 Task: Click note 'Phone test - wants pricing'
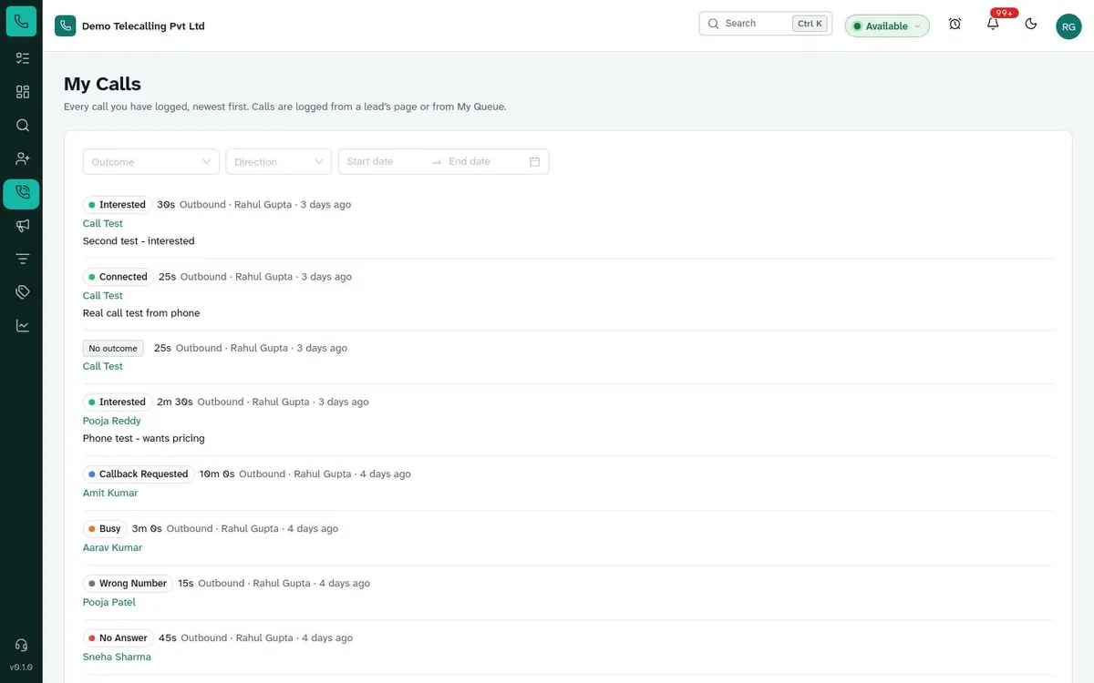coord(143,438)
